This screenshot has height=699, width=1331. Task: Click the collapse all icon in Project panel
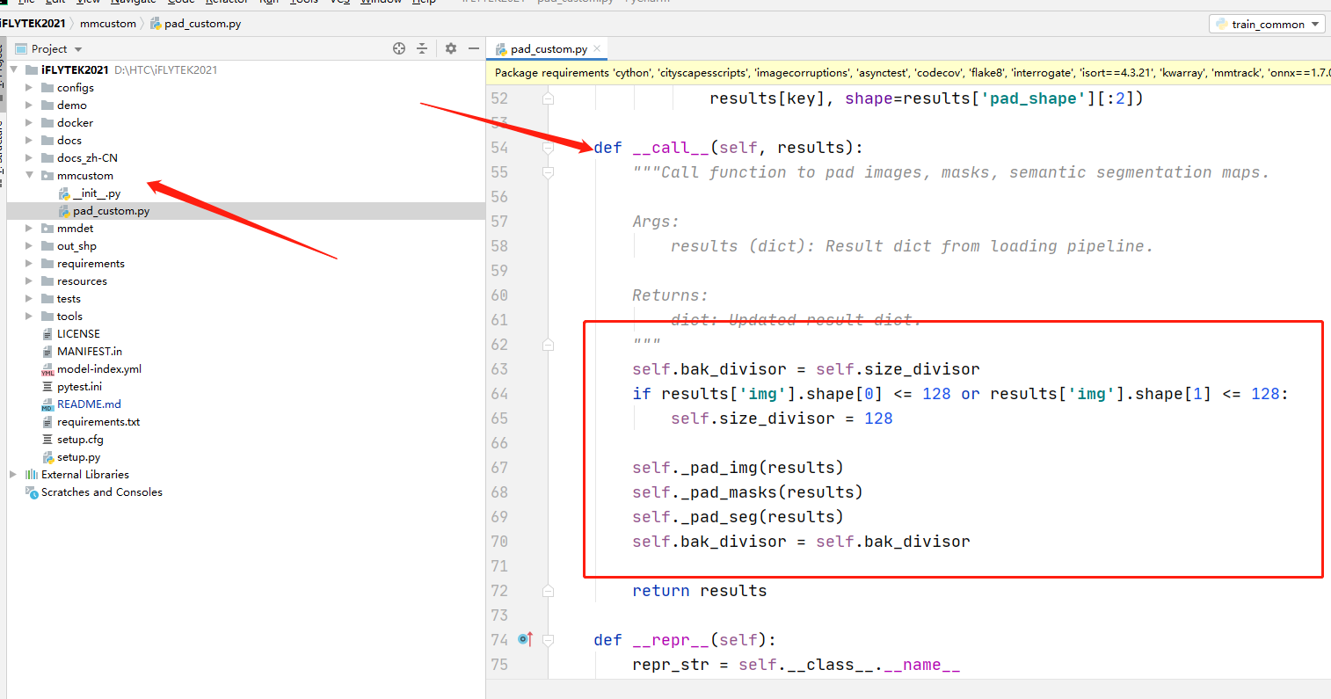coord(422,48)
